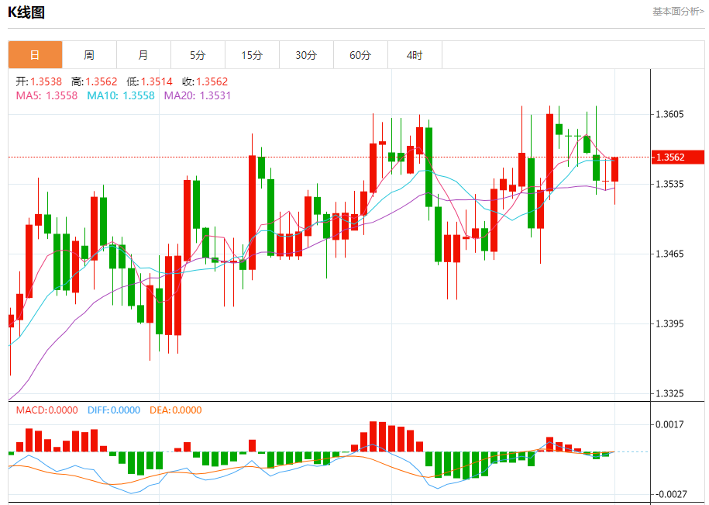Click the MA20: 1.3531 label

click(x=198, y=96)
